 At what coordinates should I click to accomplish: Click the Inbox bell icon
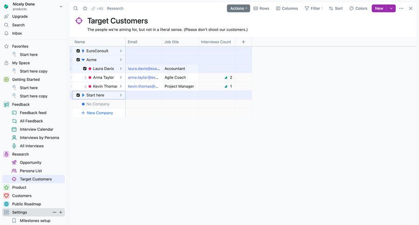(7, 33)
